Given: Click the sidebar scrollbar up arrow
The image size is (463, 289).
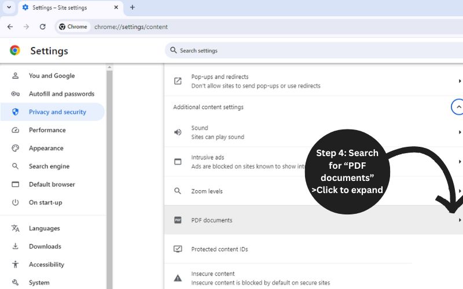Looking at the screenshot, I should [109, 67].
